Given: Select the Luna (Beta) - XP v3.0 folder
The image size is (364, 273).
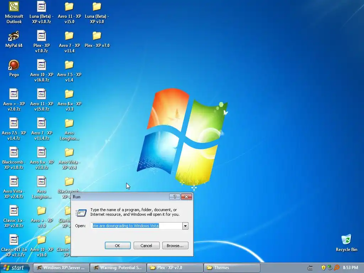Looking at the screenshot, I should [x=97, y=12].
